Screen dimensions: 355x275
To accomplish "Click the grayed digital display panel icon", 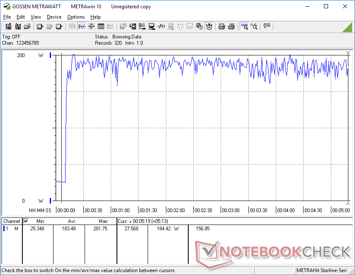I will point(72,26).
